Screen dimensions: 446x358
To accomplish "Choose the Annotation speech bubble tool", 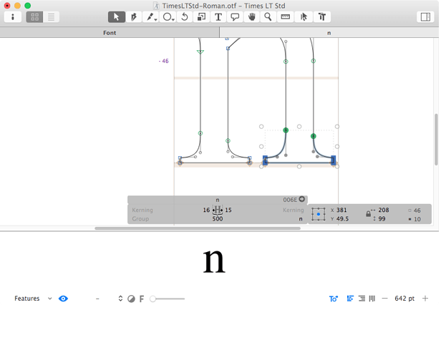I will click(x=235, y=16).
